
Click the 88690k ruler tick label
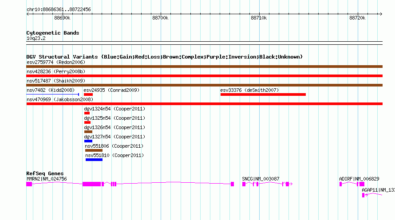click(62, 18)
